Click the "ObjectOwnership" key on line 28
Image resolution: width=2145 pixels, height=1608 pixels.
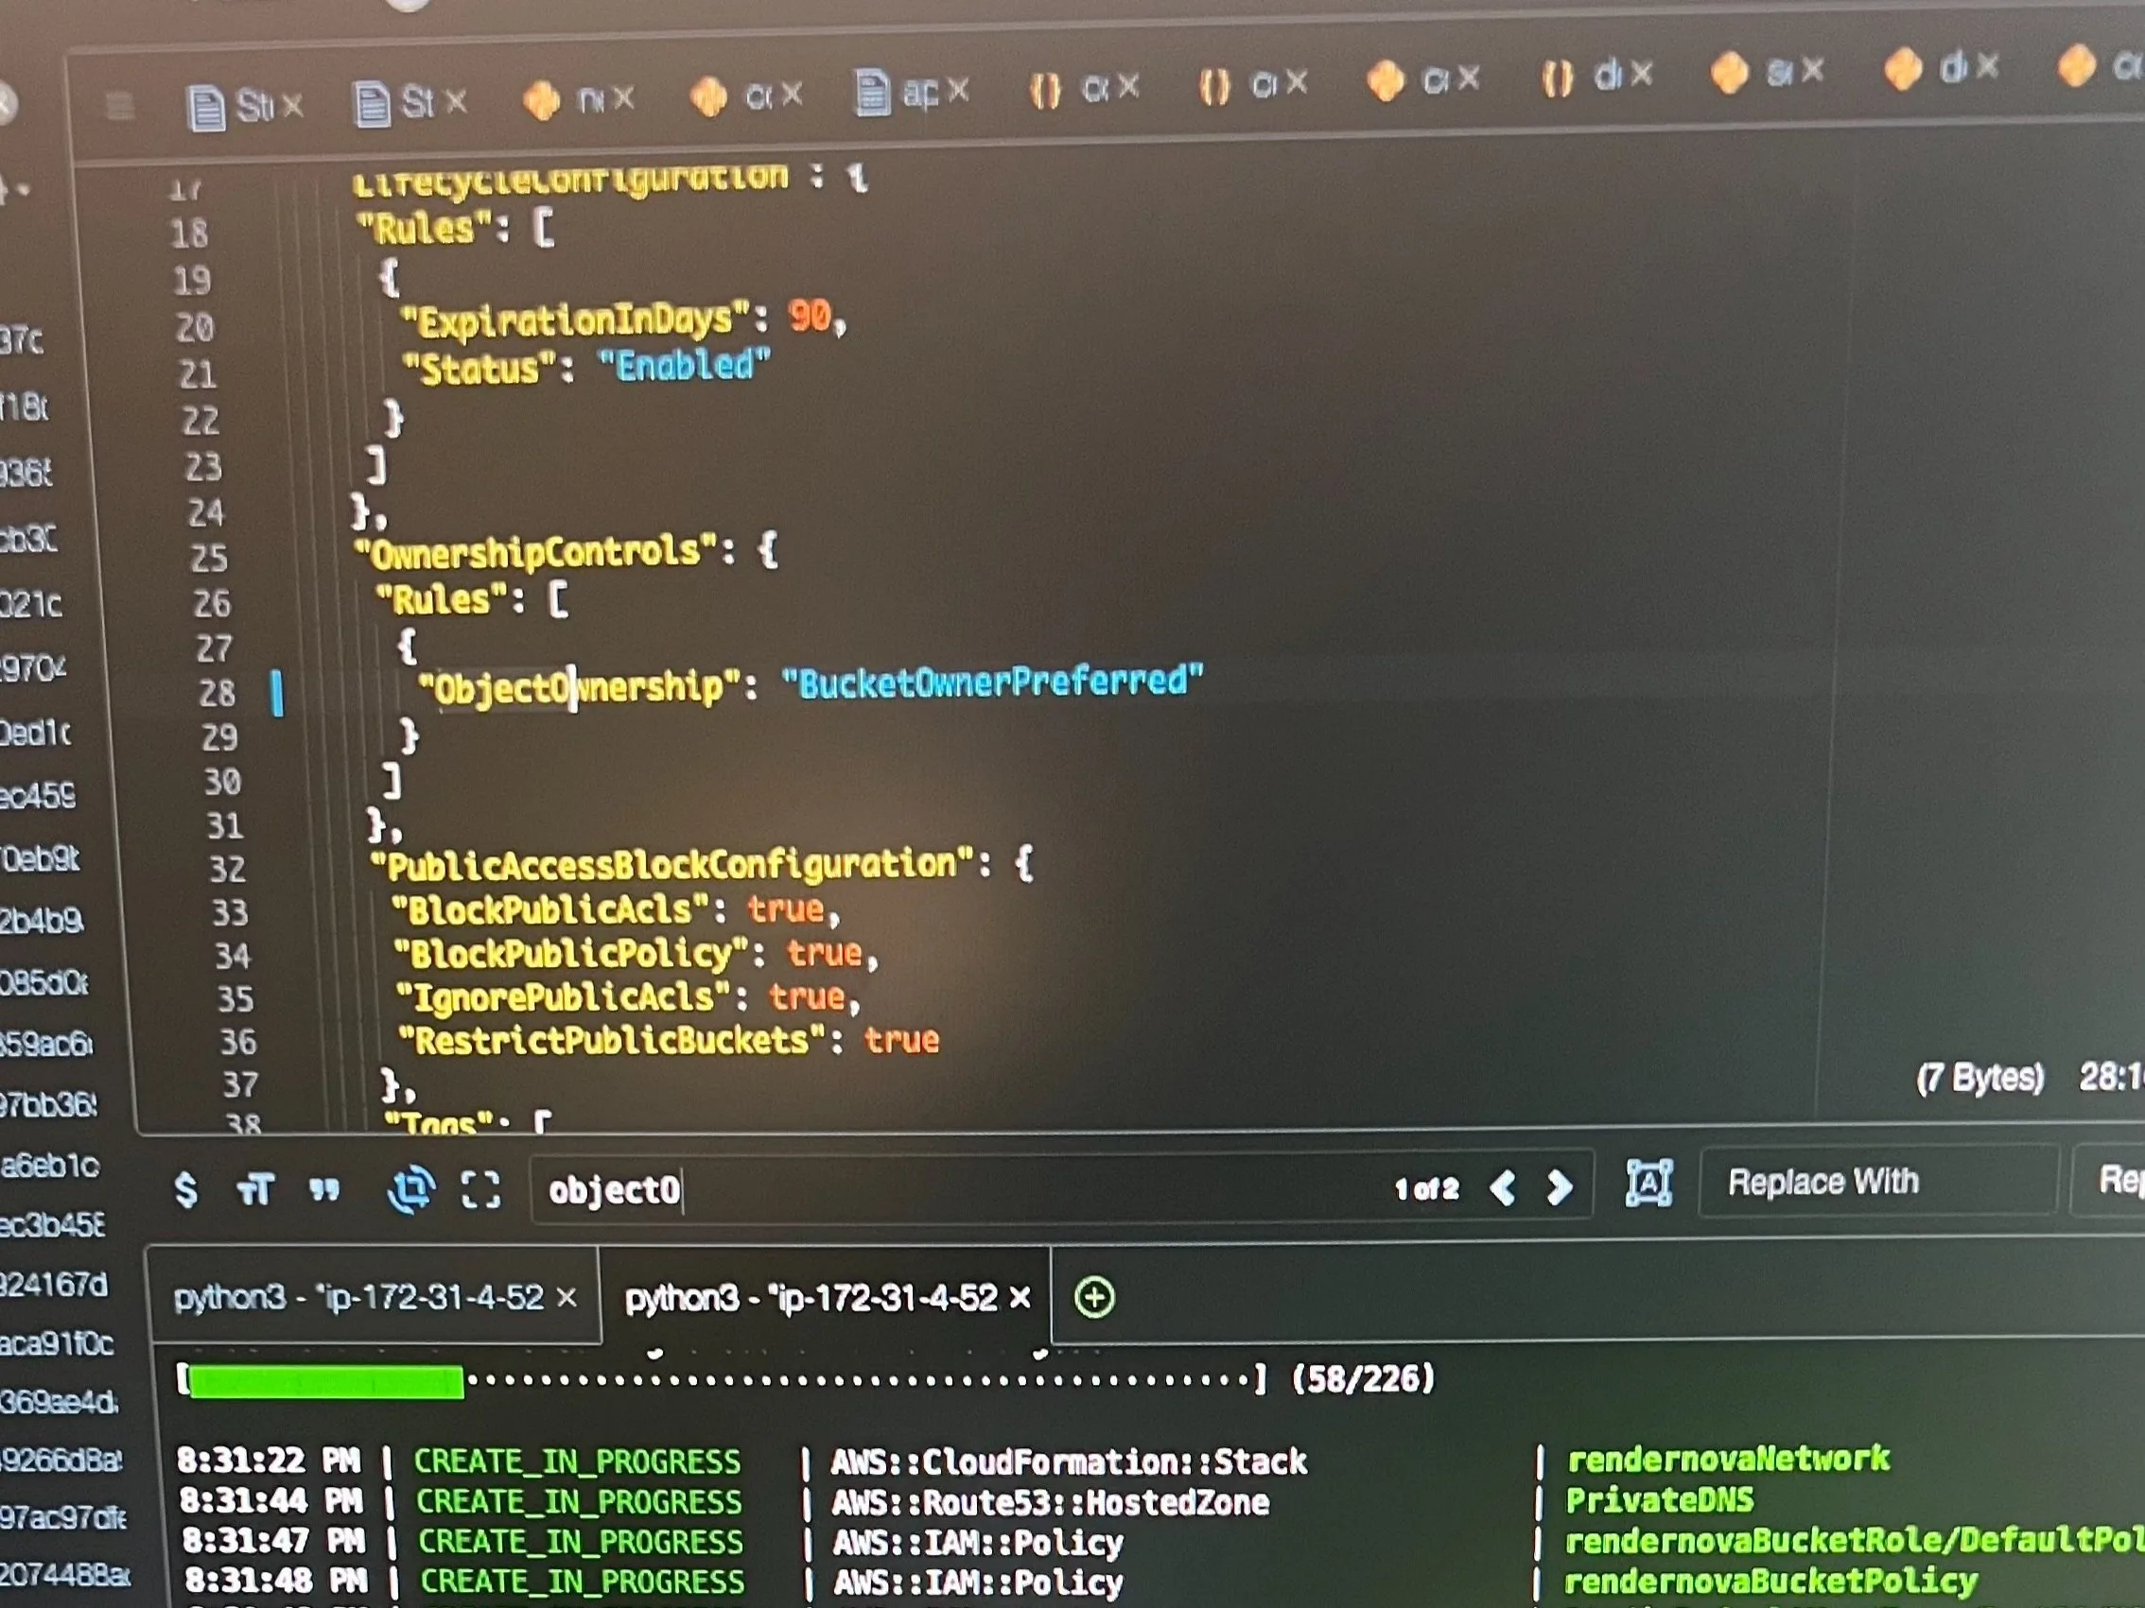tap(579, 687)
